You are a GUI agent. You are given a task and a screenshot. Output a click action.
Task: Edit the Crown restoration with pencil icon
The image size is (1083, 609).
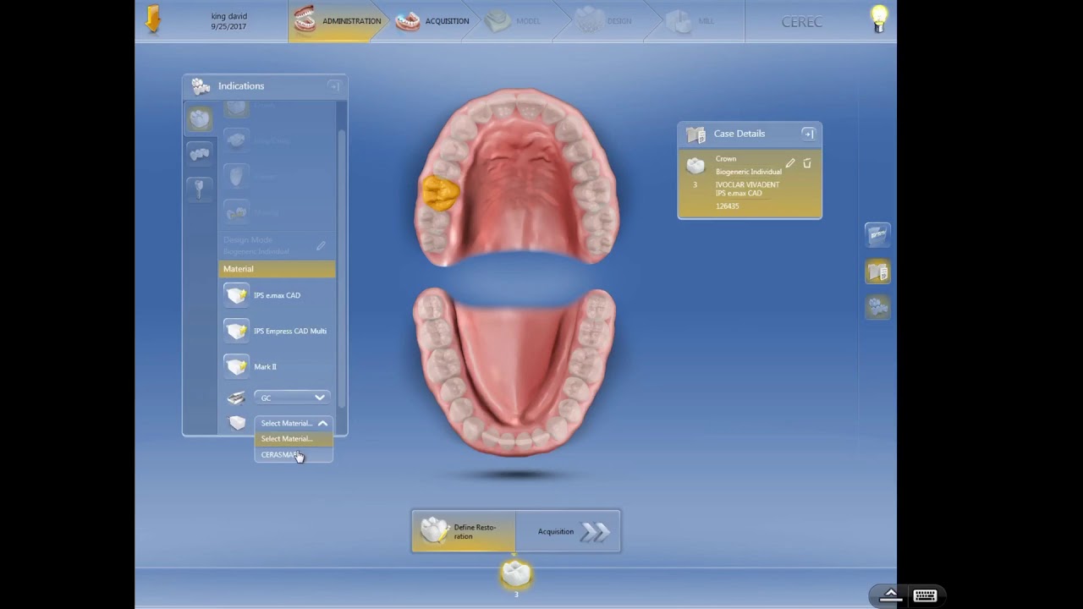click(x=790, y=163)
